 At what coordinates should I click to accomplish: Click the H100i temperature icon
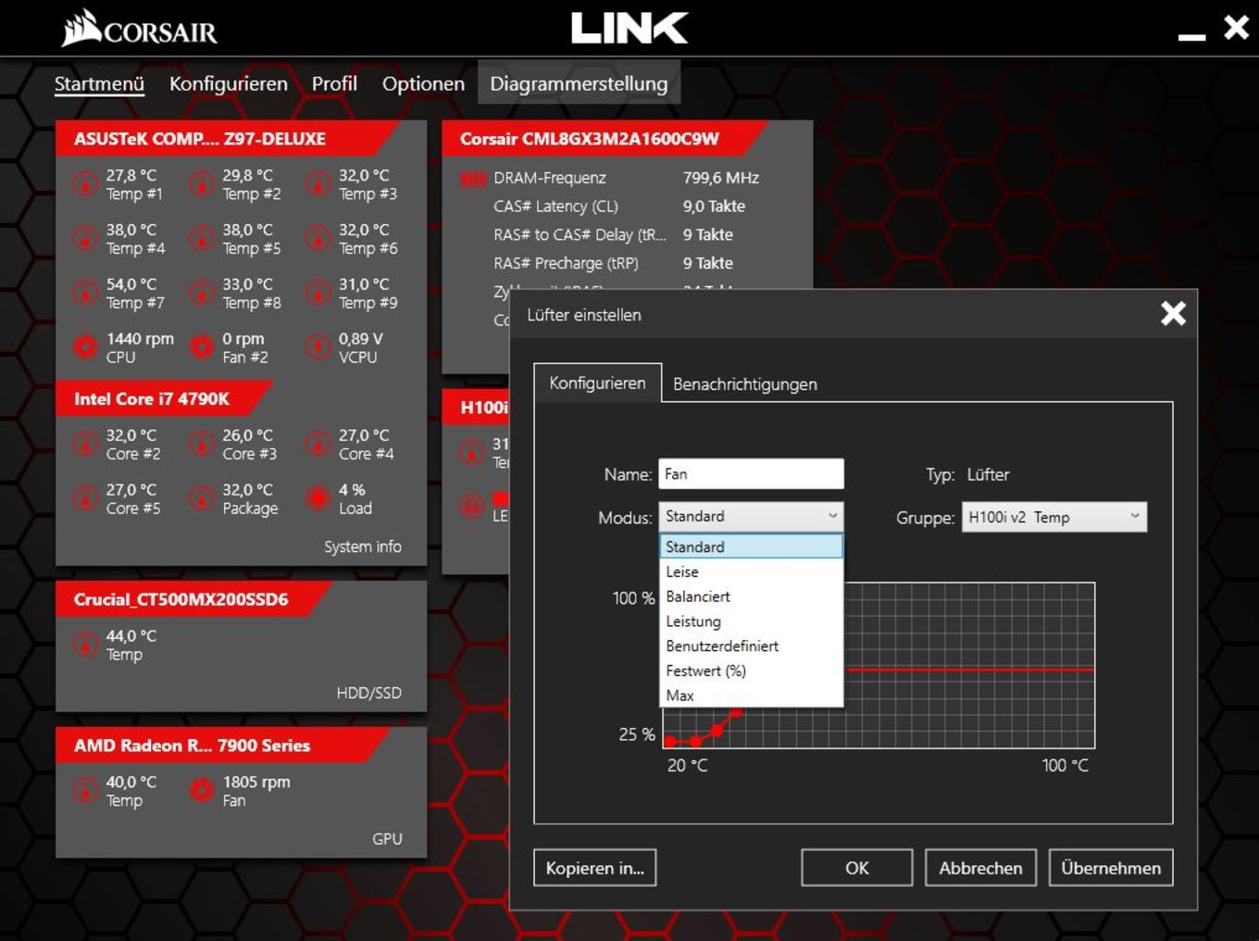tap(472, 453)
